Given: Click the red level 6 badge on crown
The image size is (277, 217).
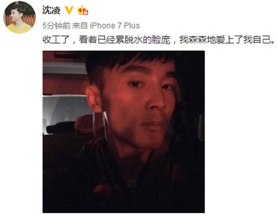Looking at the screenshot, I should pyautogui.click(x=86, y=13).
